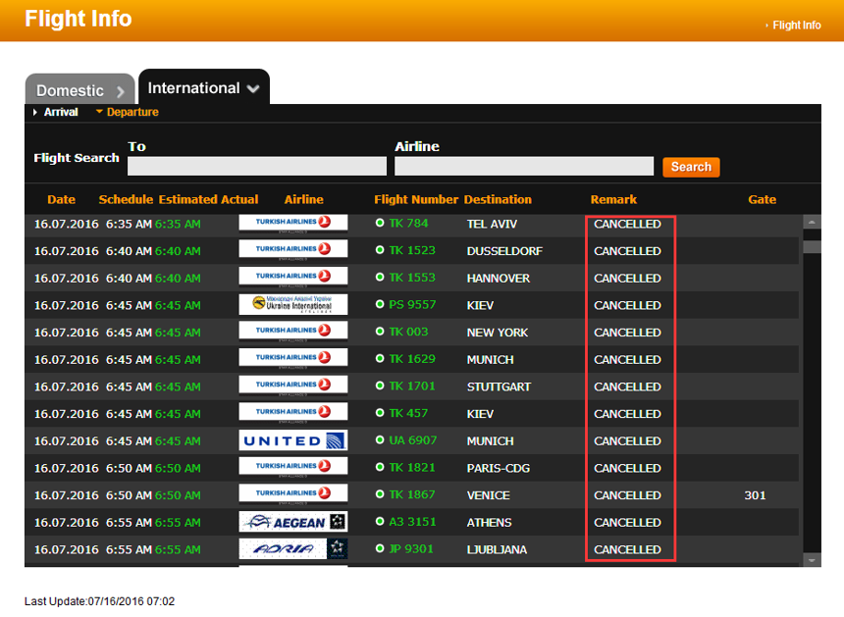The width and height of the screenshot is (844, 617).
Task: Open the Domestic flights tab
Action: [70, 90]
